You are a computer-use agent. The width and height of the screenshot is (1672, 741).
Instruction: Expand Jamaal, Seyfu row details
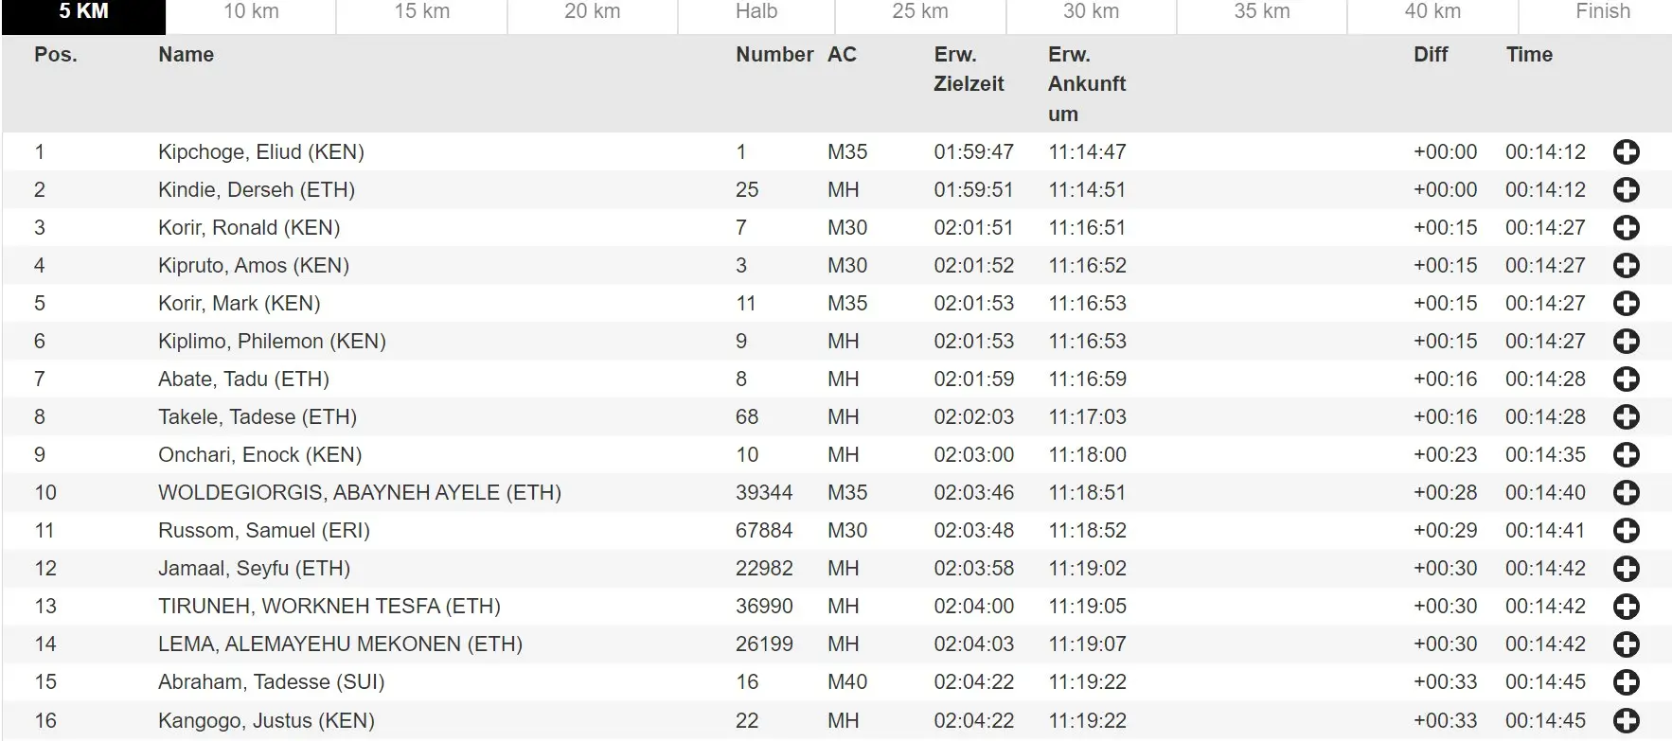coord(1626,569)
